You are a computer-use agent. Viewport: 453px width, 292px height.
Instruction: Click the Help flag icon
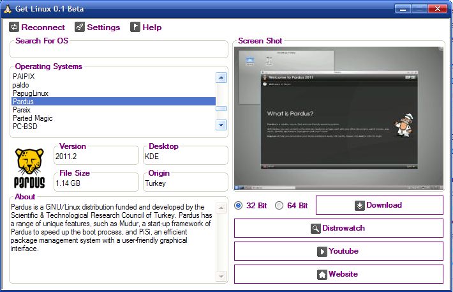point(135,27)
